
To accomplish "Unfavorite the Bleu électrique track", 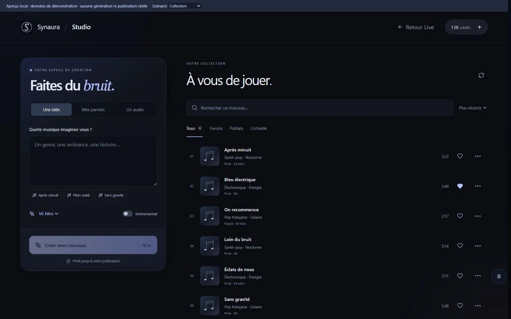I will point(460,186).
